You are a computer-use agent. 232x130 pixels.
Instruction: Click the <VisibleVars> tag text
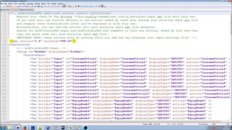click(x=34, y=55)
